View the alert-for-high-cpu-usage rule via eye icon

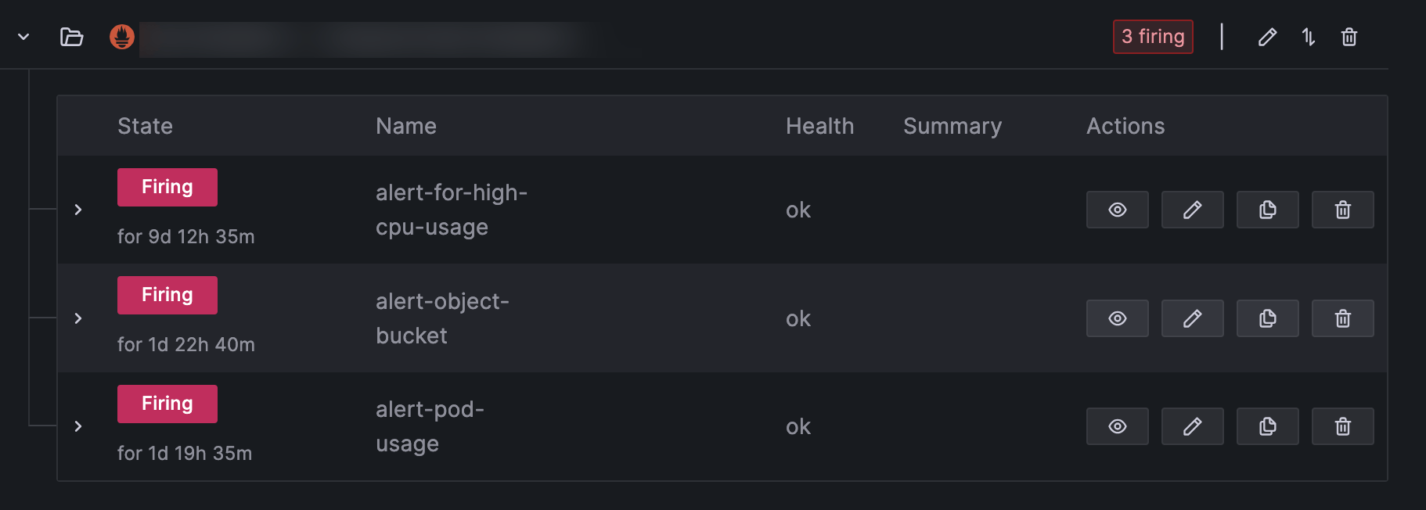pos(1117,210)
